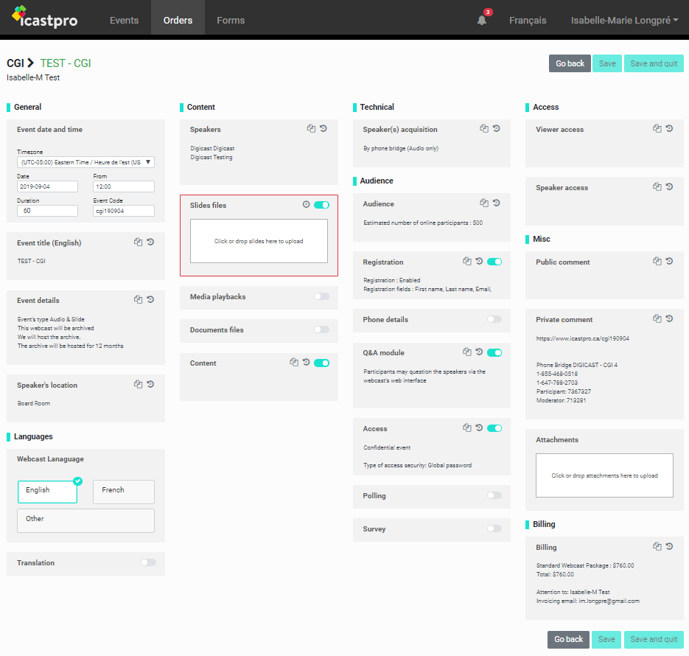Go to the Events tab
This screenshot has height=656, width=689.
click(x=124, y=21)
